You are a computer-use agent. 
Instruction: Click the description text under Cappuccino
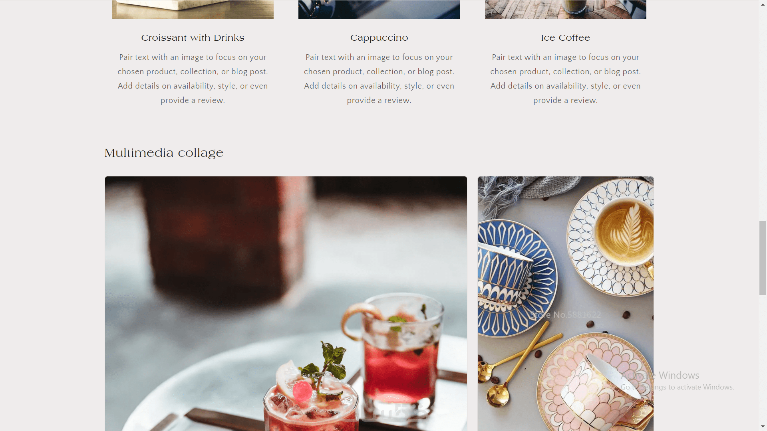(379, 79)
